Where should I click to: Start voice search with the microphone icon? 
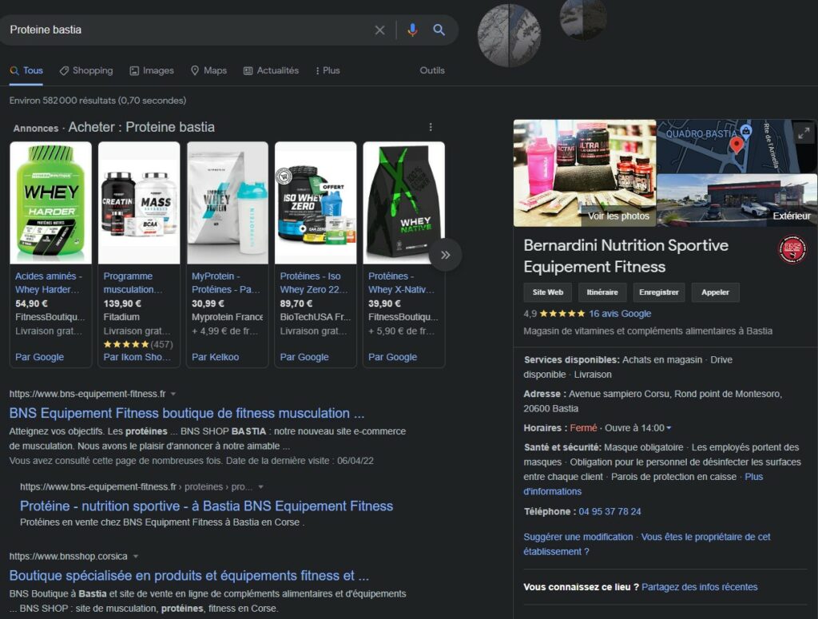pyautogui.click(x=412, y=30)
